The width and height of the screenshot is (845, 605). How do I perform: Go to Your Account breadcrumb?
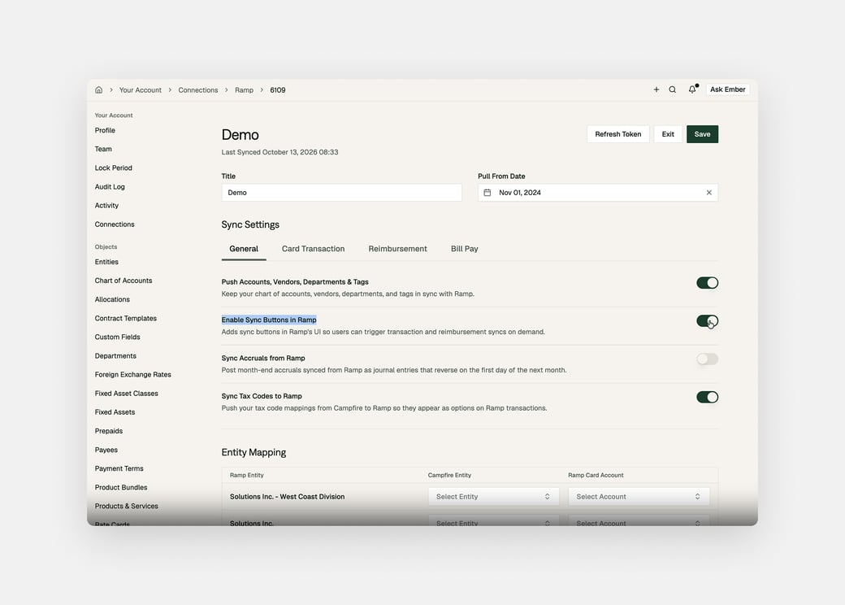140,90
